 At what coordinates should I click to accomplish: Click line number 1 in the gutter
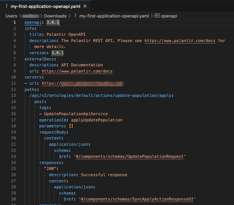click(15, 22)
